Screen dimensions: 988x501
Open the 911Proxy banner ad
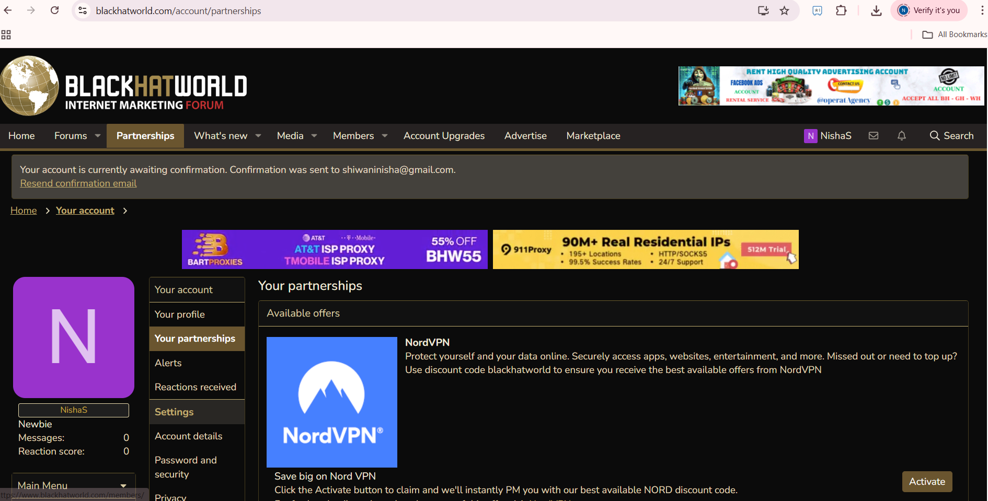tap(646, 250)
